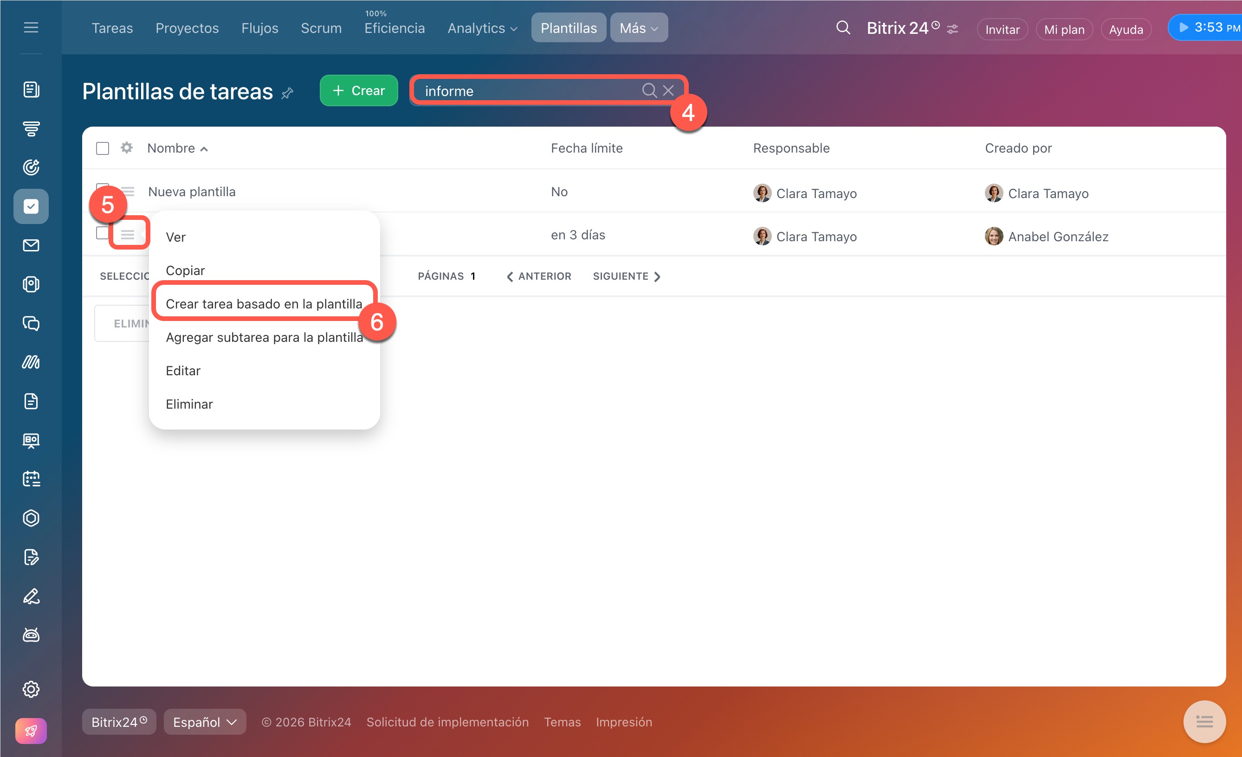Check the second template row checkbox
Screen dimensions: 1242x757
(102, 233)
